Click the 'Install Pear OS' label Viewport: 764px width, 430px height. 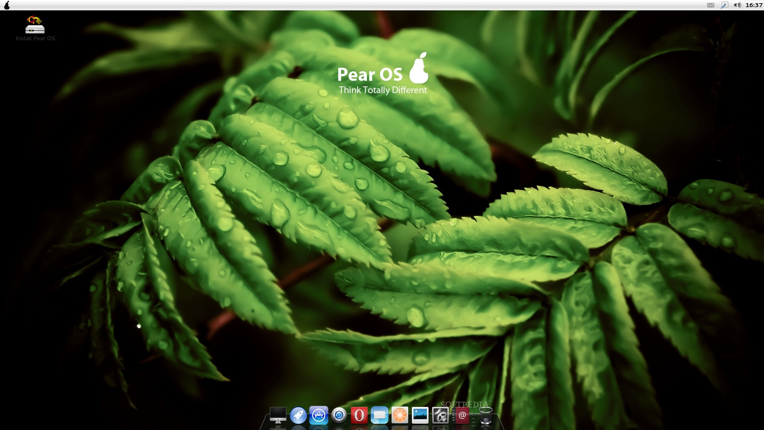pos(35,39)
